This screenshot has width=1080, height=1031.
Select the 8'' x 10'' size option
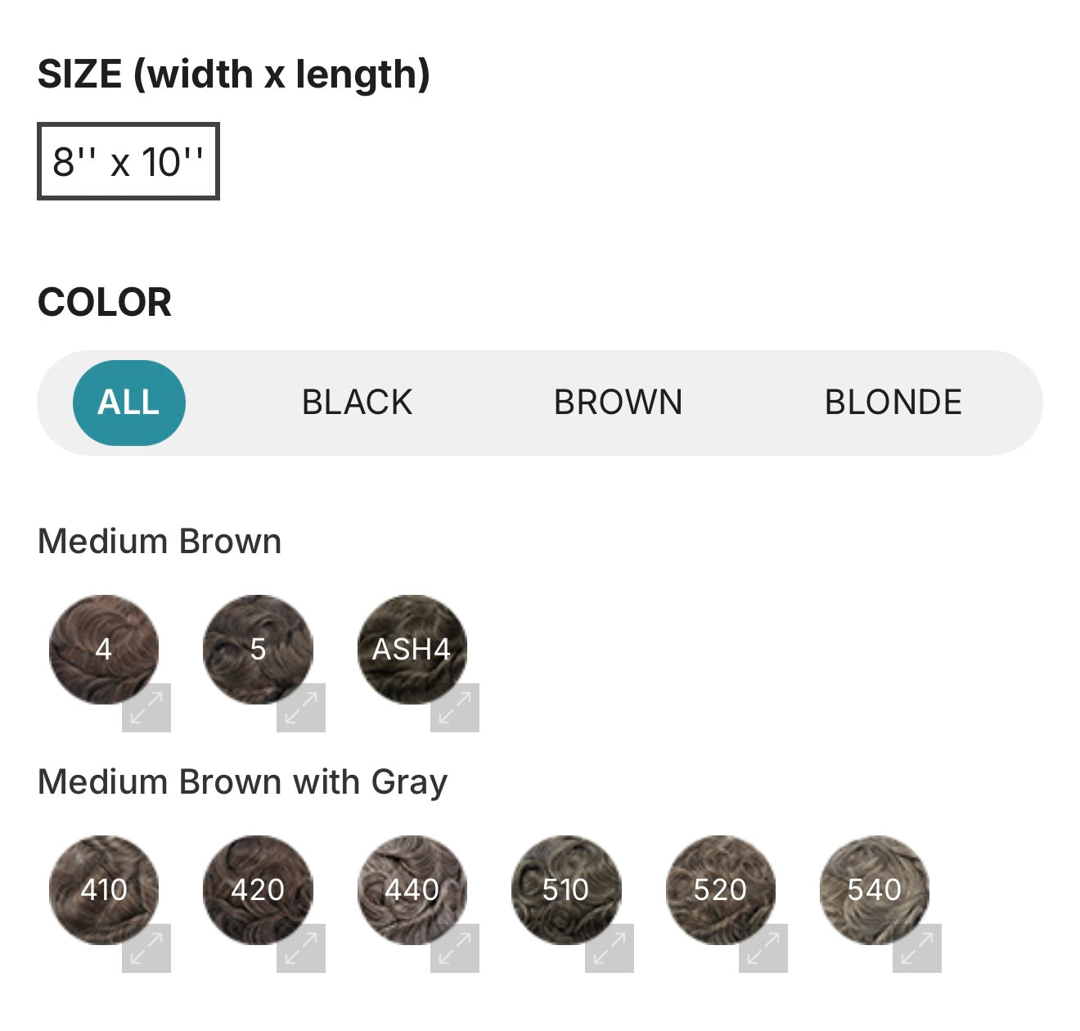click(x=128, y=161)
